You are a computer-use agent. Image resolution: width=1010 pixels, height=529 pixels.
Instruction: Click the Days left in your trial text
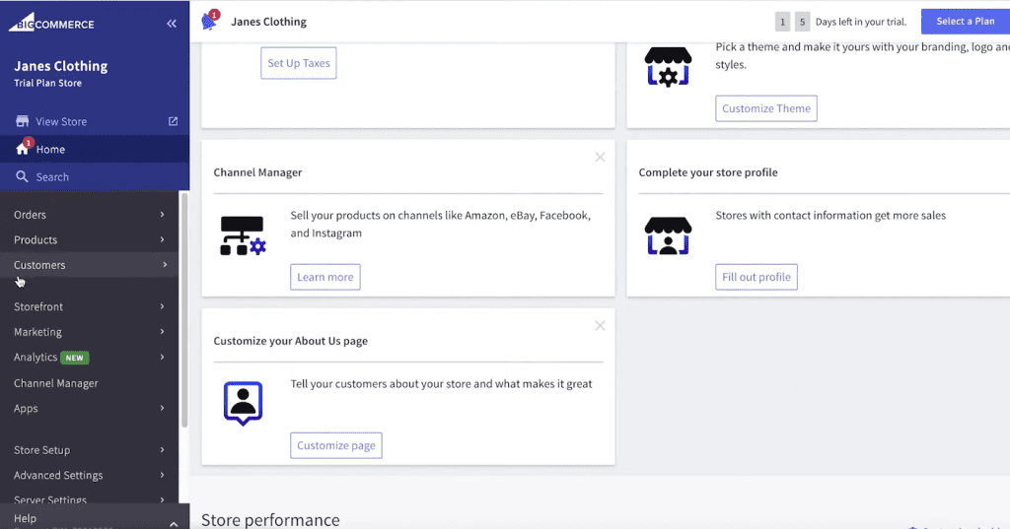click(860, 22)
